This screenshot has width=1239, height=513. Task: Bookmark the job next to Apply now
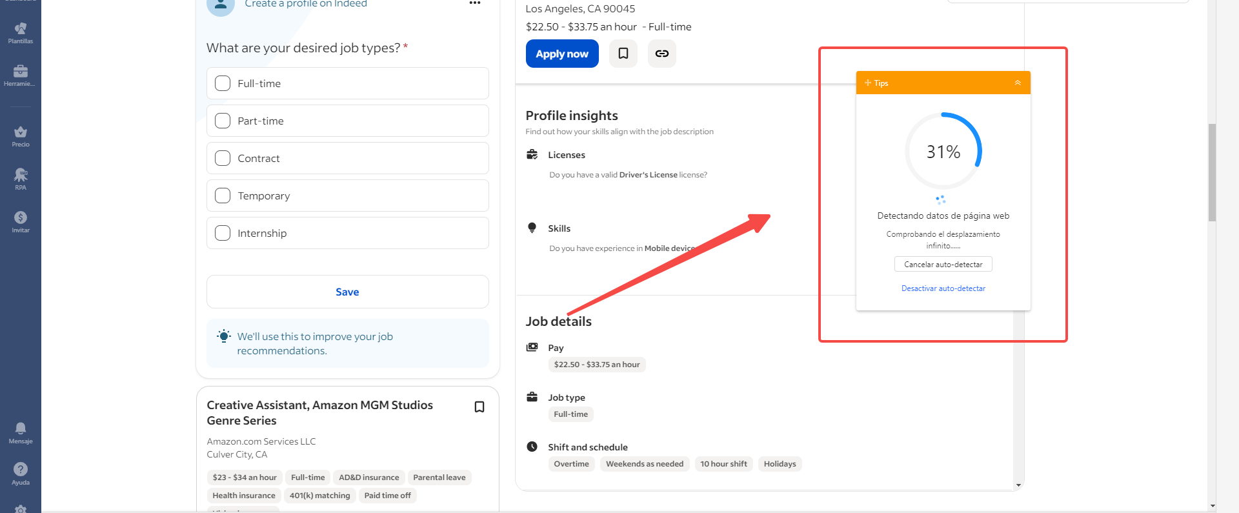[x=623, y=54]
